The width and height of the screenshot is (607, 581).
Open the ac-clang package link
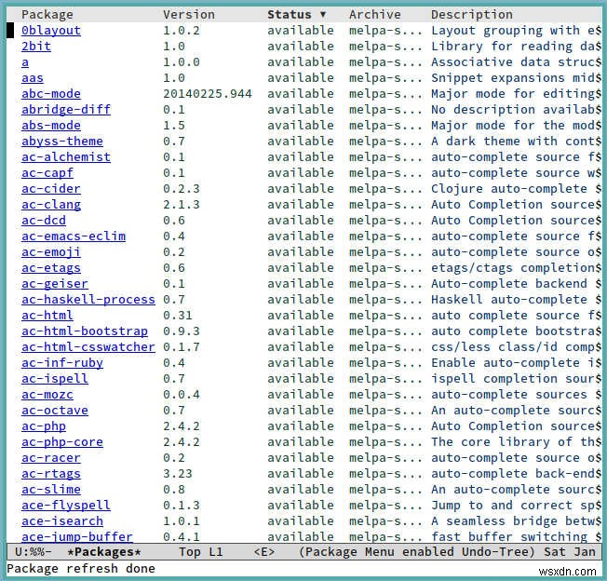[x=51, y=205]
